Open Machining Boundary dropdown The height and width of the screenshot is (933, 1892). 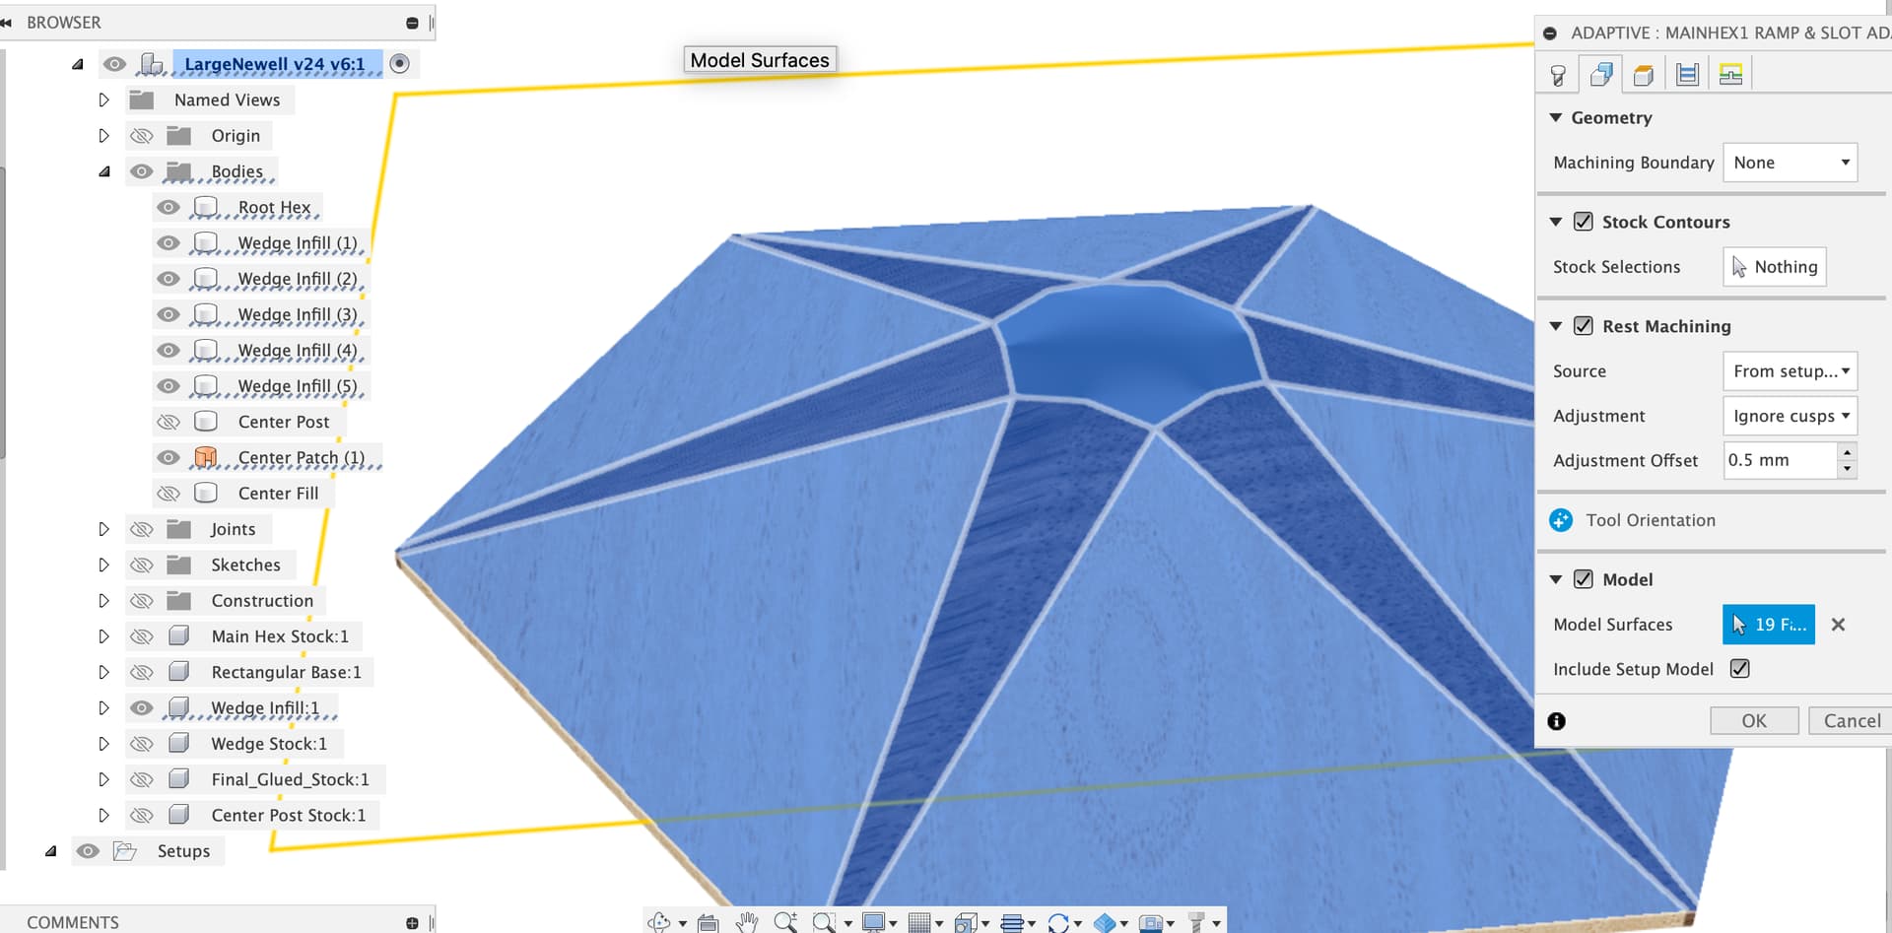coord(1790,163)
